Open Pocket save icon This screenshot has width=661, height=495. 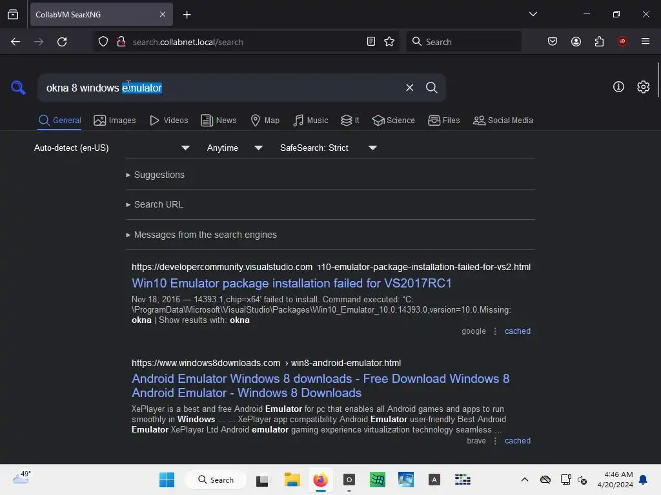point(553,41)
